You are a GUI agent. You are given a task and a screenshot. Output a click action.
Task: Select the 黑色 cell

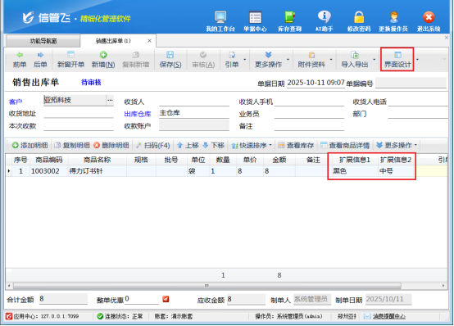click(x=355, y=171)
